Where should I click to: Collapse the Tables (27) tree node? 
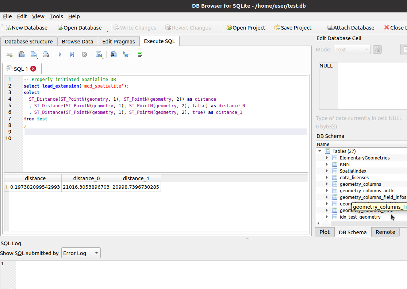coord(320,151)
